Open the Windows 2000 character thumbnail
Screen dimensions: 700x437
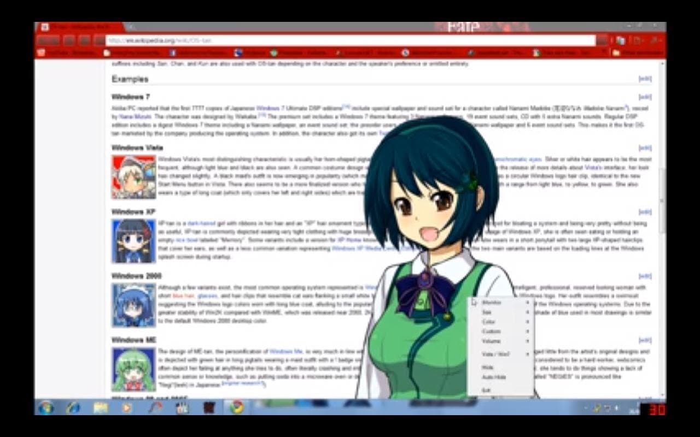coord(134,305)
